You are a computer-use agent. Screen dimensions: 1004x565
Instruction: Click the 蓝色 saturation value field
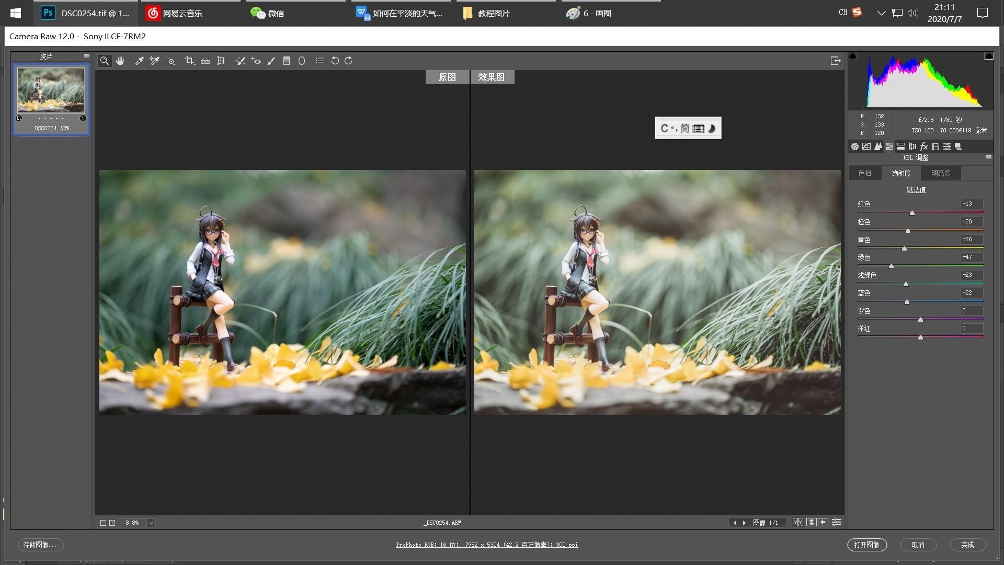[x=972, y=292]
